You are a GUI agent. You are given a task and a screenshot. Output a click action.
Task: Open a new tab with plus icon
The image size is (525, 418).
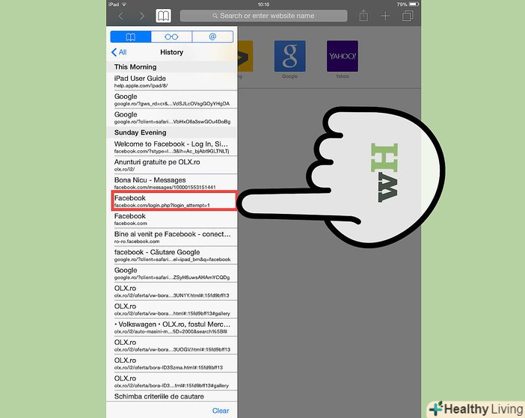tap(385, 16)
